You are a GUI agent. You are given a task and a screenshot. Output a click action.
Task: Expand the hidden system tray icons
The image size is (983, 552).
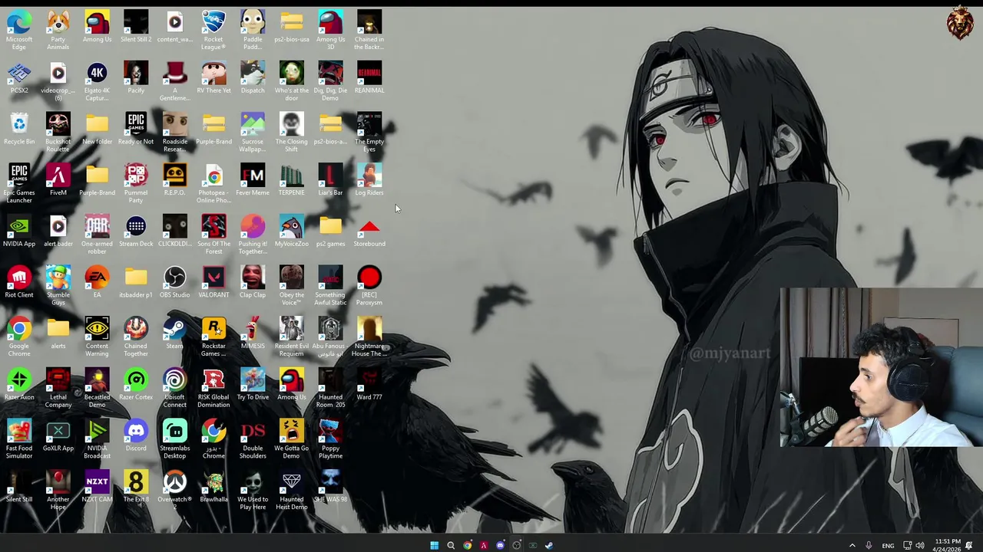point(852,545)
